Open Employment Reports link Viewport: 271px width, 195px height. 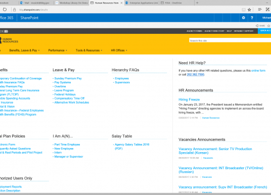point(11,187)
